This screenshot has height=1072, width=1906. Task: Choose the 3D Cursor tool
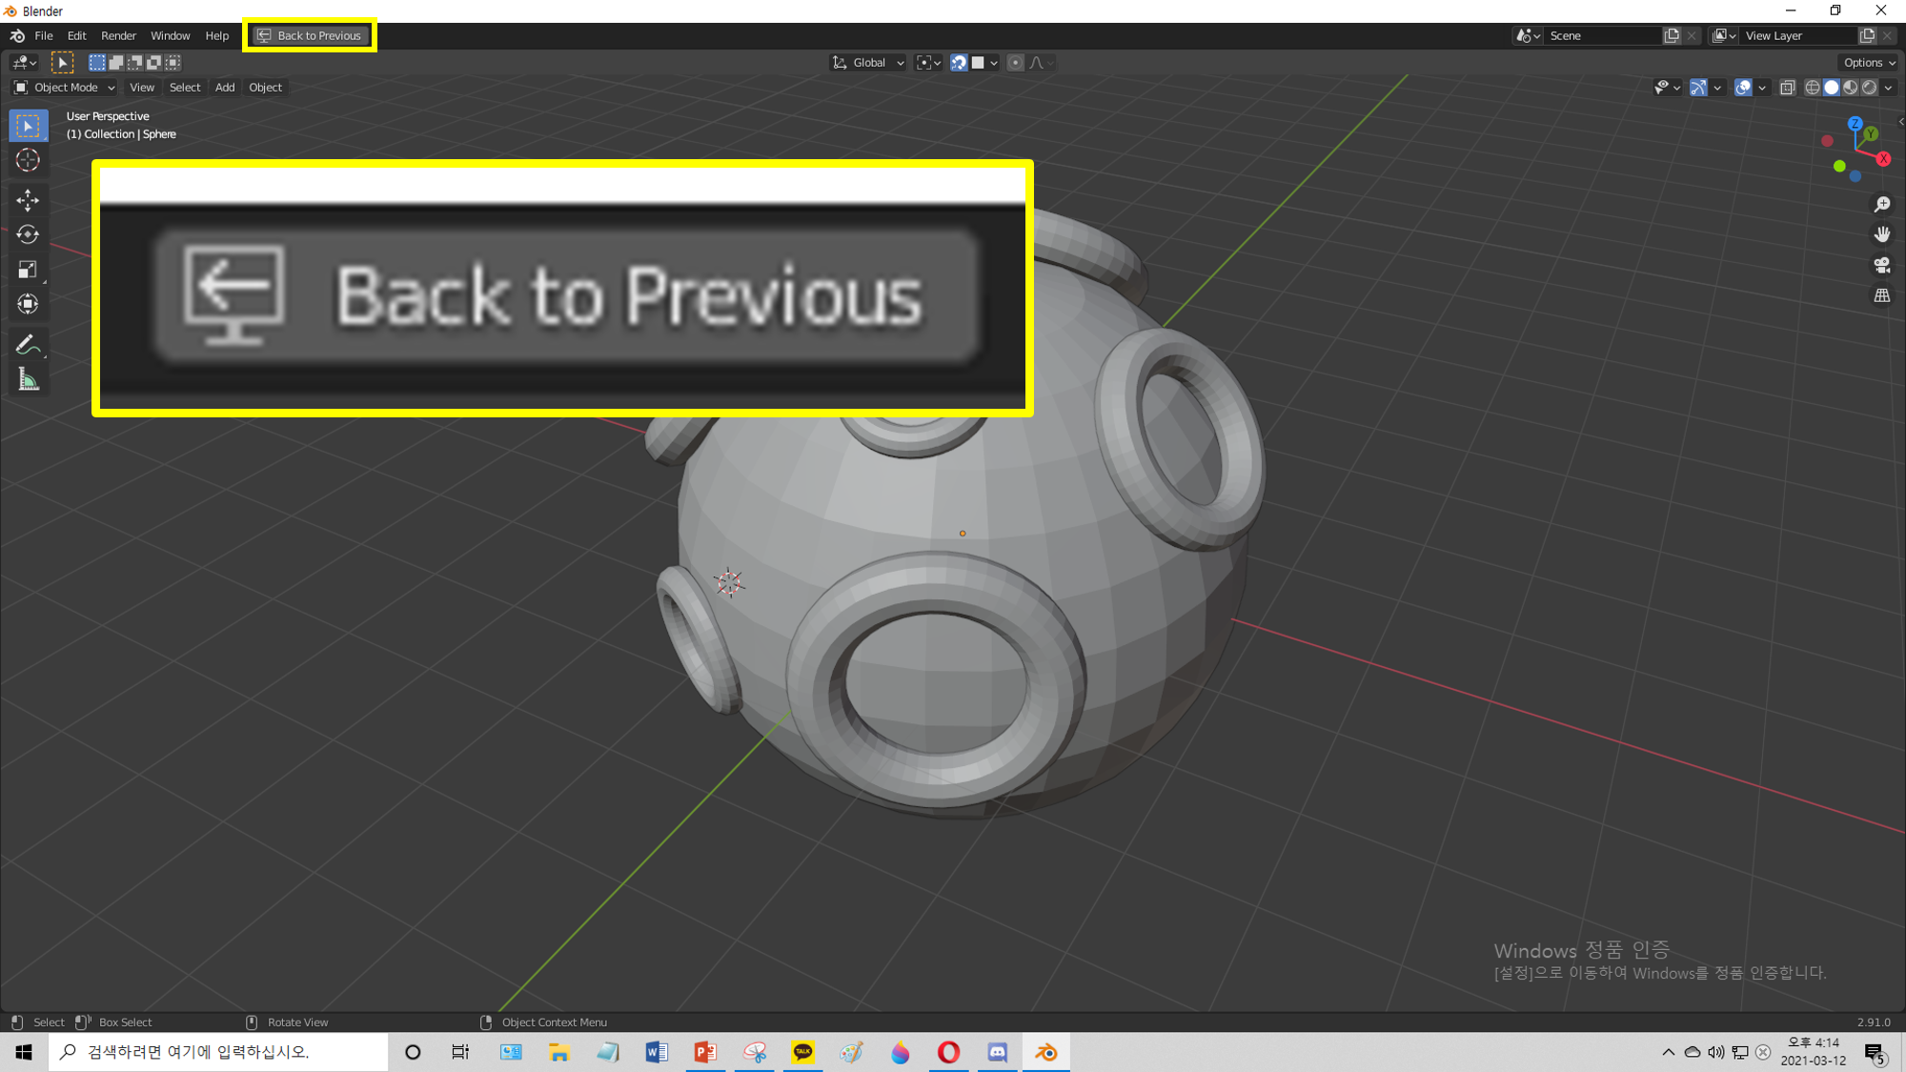(28, 160)
